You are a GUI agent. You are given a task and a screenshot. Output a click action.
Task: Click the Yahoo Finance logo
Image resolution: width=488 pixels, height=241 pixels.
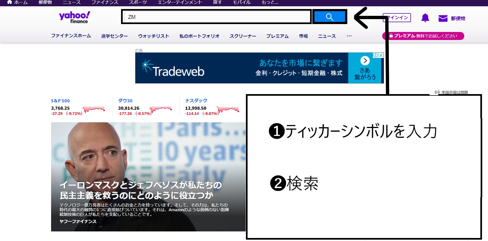pyautogui.click(x=75, y=17)
